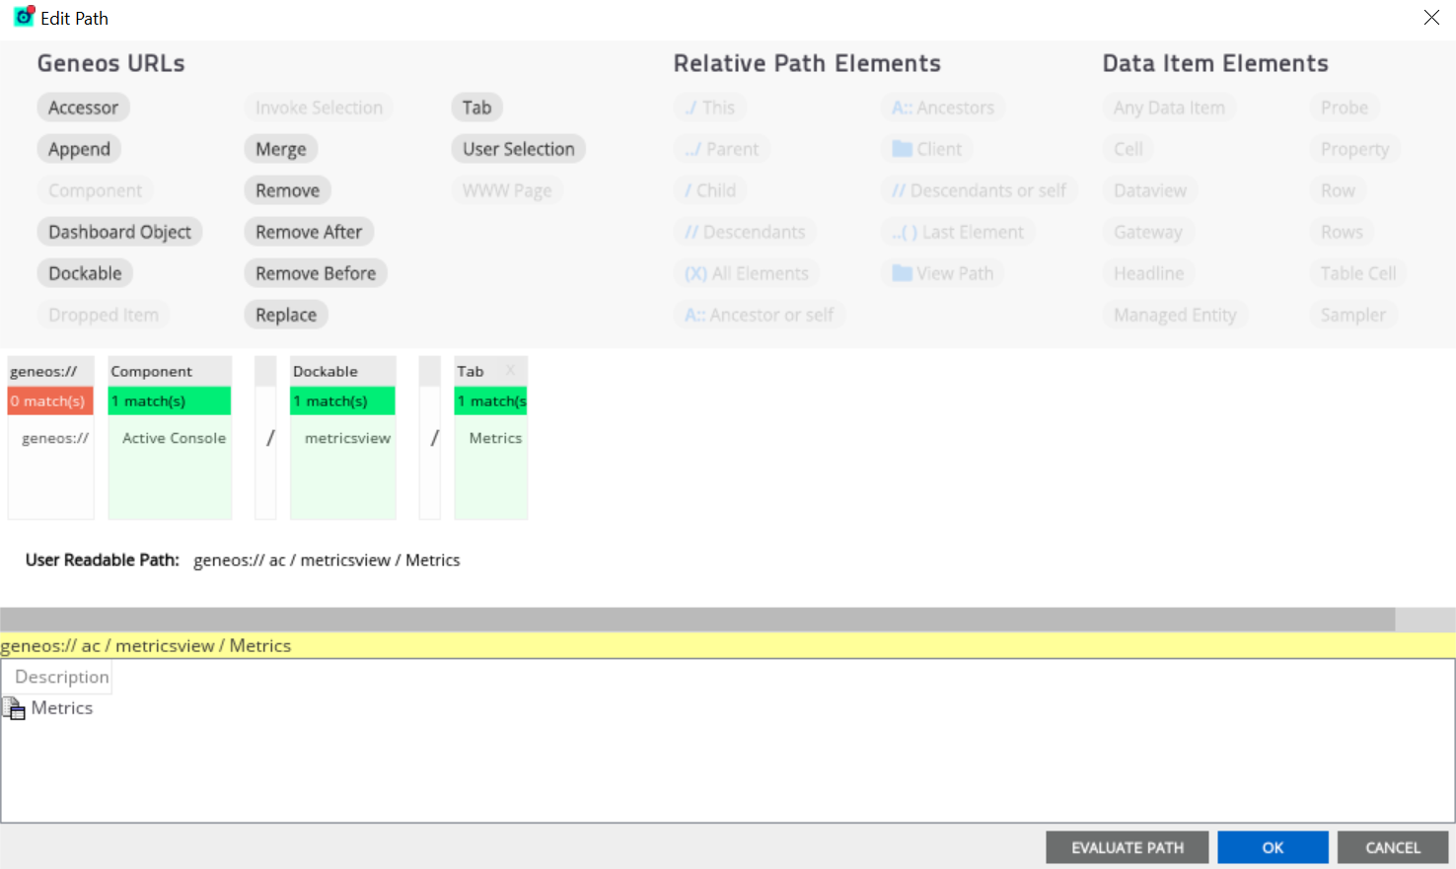Select the Component path segment header

(170, 371)
